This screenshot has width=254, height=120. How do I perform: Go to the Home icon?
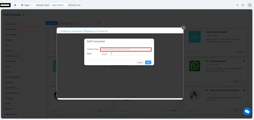click(x=15, y=5)
